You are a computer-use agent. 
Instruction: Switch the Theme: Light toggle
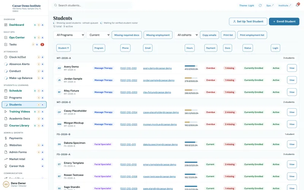click(247, 5)
